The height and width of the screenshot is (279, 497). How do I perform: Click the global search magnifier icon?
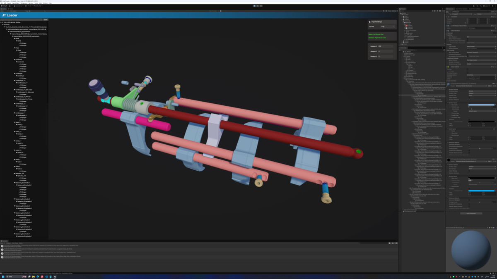481,6
